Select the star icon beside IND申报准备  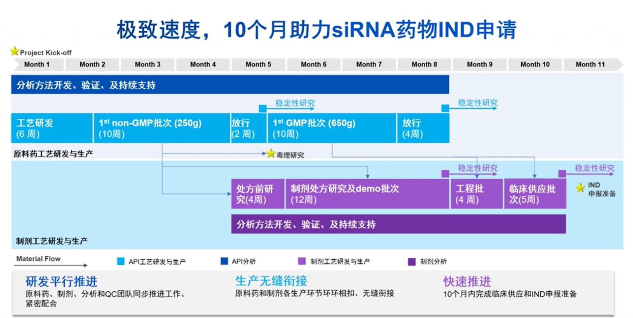point(580,188)
